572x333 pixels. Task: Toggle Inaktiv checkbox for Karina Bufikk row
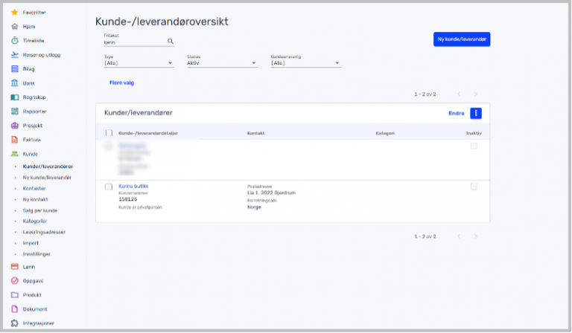474,187
